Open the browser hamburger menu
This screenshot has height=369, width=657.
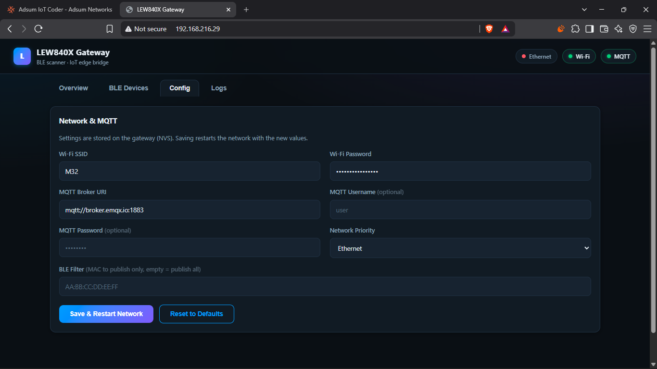click(647, 29)
